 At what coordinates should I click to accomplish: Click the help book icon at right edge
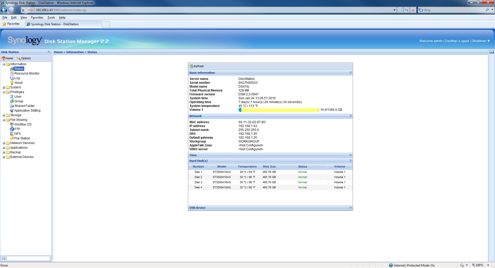(492, 52)
